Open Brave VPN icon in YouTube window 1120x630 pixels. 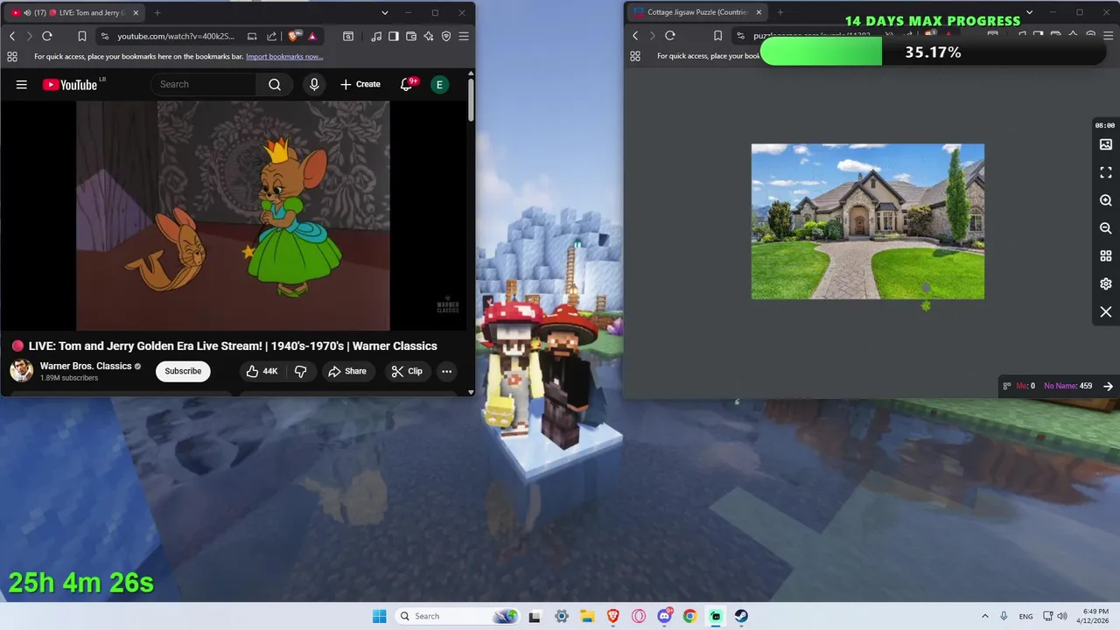[446, 36]
